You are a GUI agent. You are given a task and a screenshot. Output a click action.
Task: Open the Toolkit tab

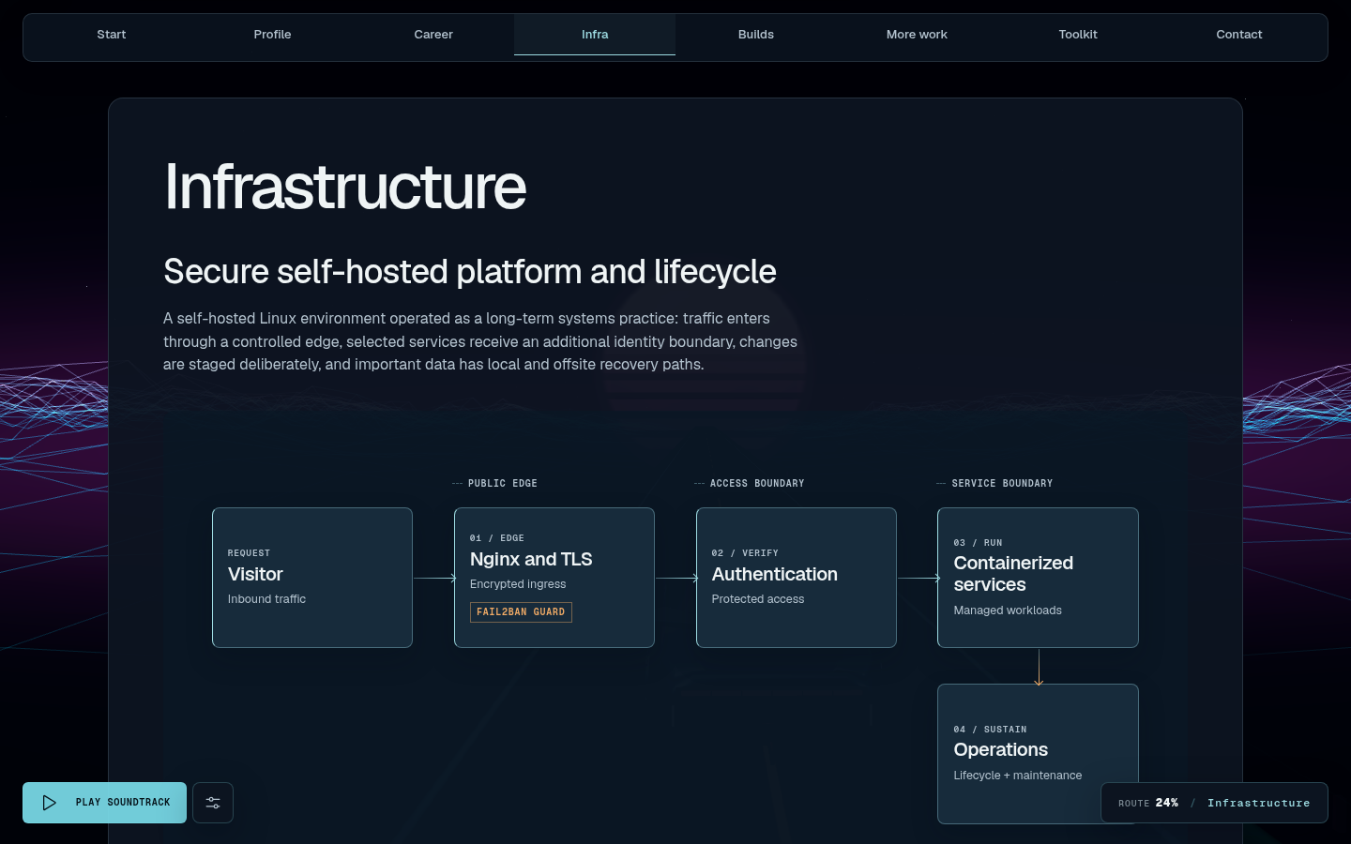click(1078, 35)
